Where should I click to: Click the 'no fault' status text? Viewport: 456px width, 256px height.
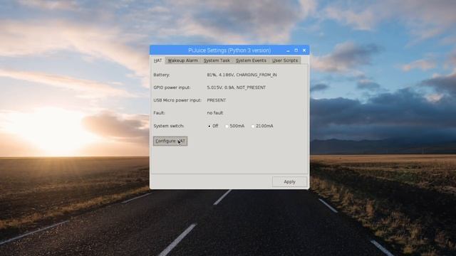(215, 113)
